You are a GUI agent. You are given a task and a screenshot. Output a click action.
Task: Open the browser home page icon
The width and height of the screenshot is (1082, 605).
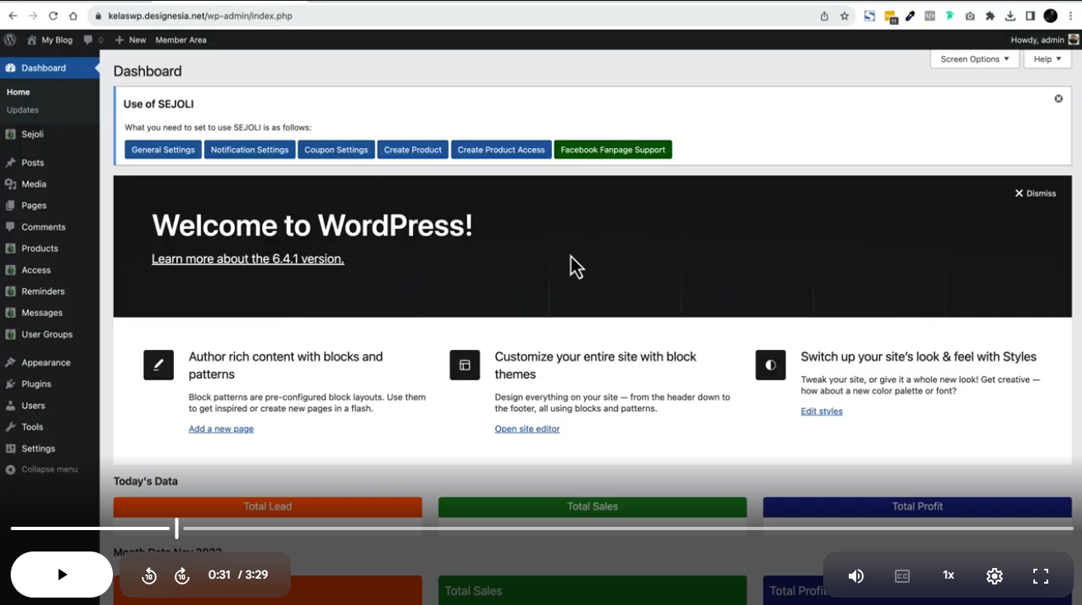73,16
